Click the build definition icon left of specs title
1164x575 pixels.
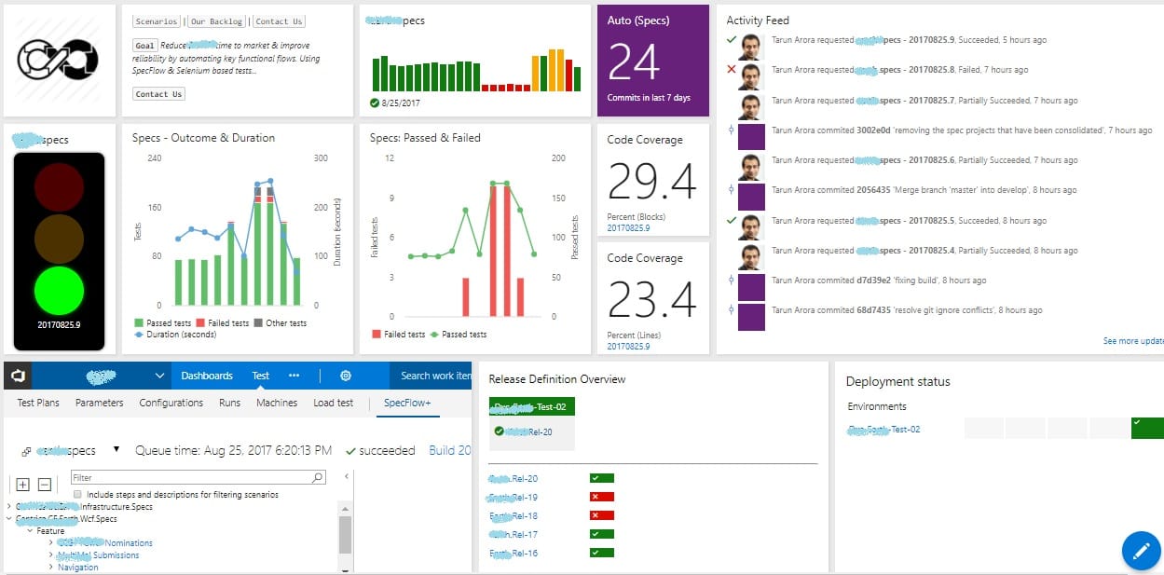coord(26,451)
